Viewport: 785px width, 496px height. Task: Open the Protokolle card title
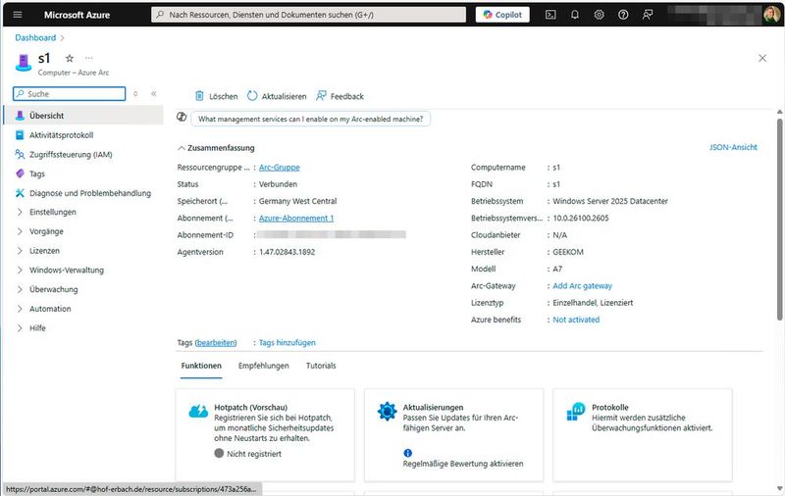pyautogui.click(x=609, y=407)
